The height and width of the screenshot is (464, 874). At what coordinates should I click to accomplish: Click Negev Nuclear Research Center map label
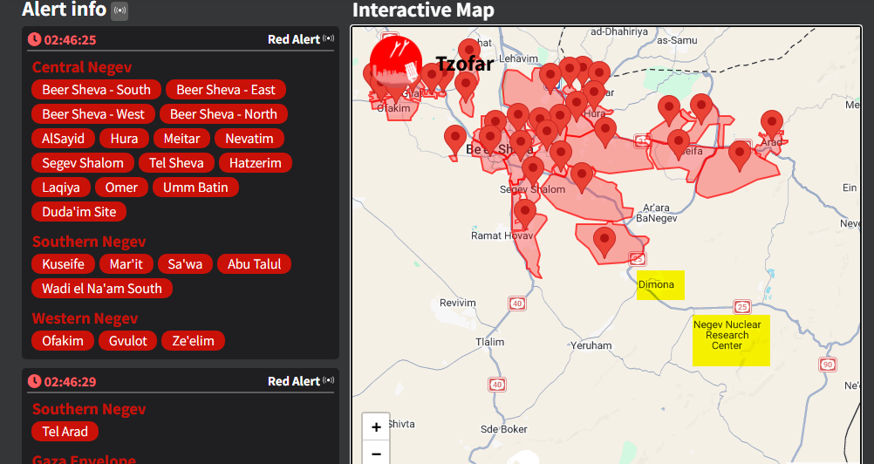tap(727, 335)
